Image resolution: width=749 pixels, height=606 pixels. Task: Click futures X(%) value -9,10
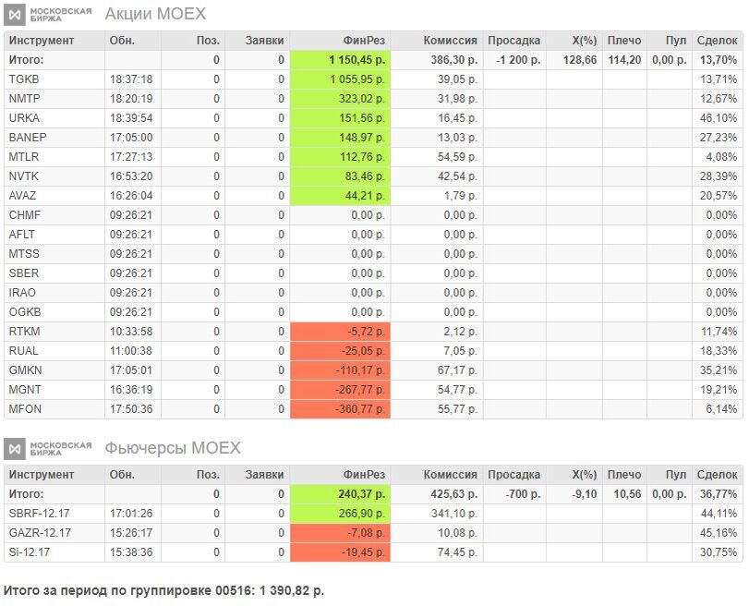pos(584,494)
